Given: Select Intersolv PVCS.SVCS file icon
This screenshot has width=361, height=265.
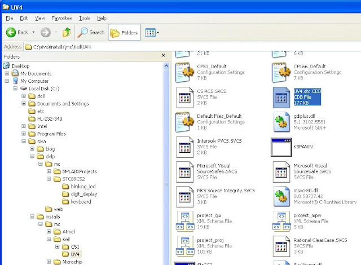Looking at the screenshot, I should (x=184, y=147).
